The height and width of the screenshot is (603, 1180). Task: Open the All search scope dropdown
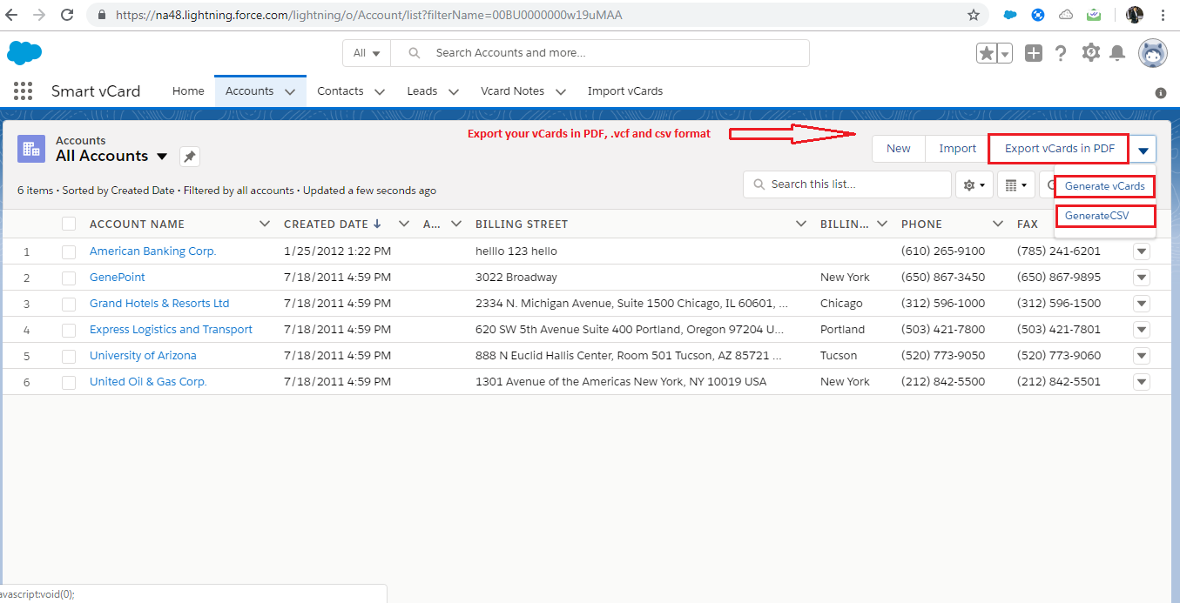click(367, 53)
